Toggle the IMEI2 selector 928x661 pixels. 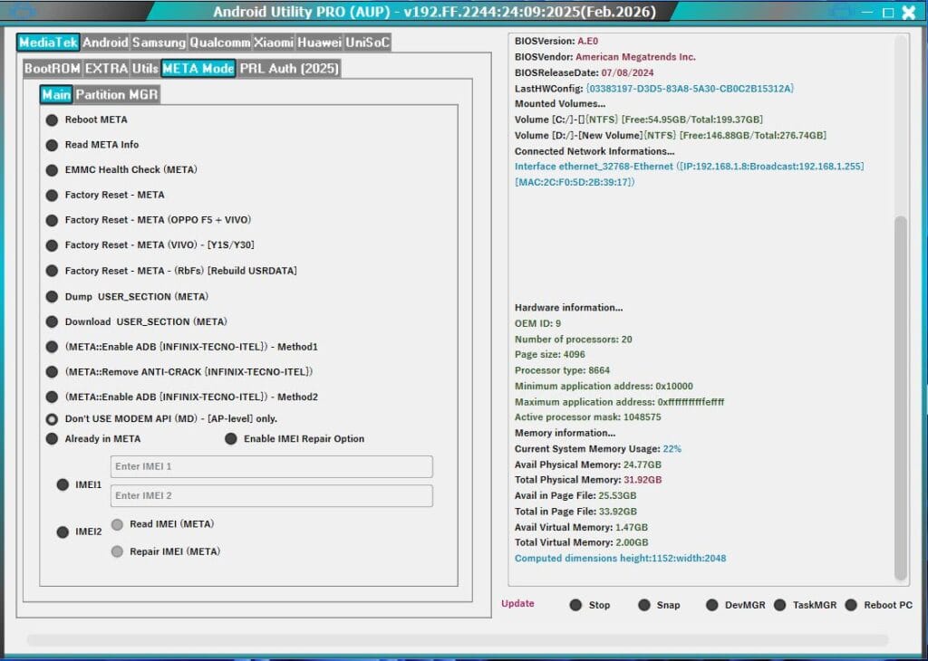pyautogui.click(x=63, y=532)
